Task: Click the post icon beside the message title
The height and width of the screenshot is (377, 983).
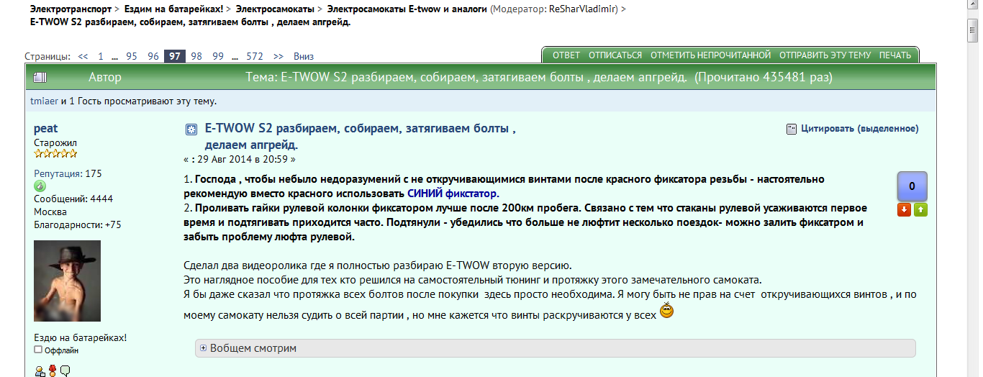Action: [x=191, y=130]
